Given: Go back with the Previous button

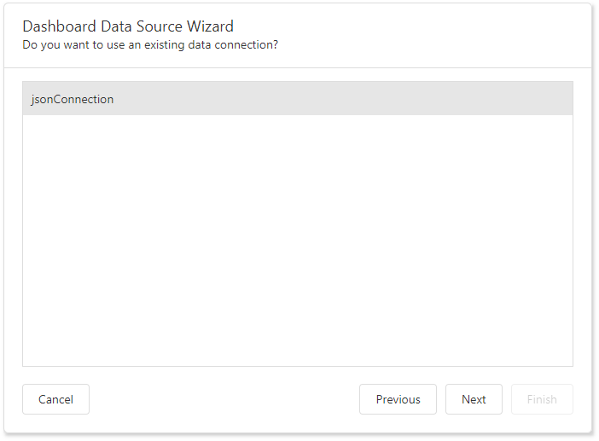Looking at the screenshot, I should [398, 399].
